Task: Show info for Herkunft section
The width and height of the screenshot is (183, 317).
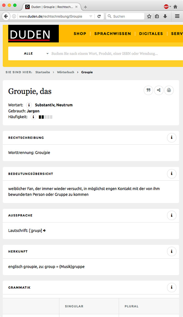Action: pyautogui.click(x=172, y=252)
